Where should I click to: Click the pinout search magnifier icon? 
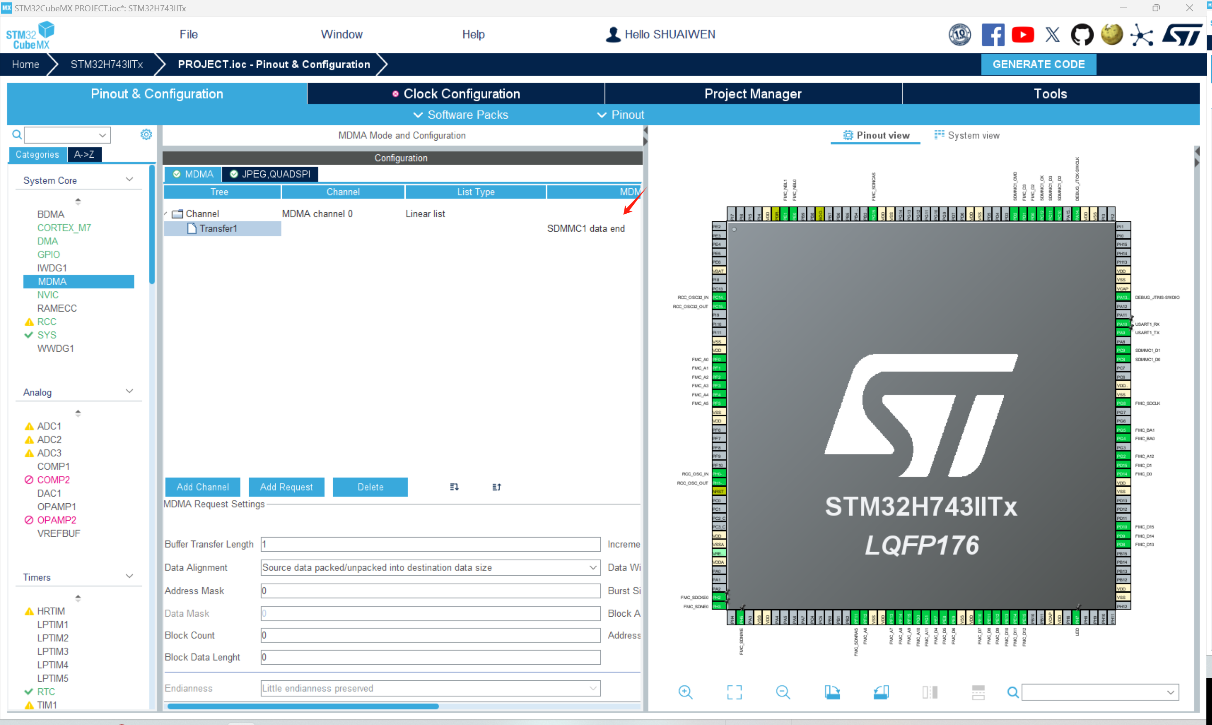[x=1013, y=692]
